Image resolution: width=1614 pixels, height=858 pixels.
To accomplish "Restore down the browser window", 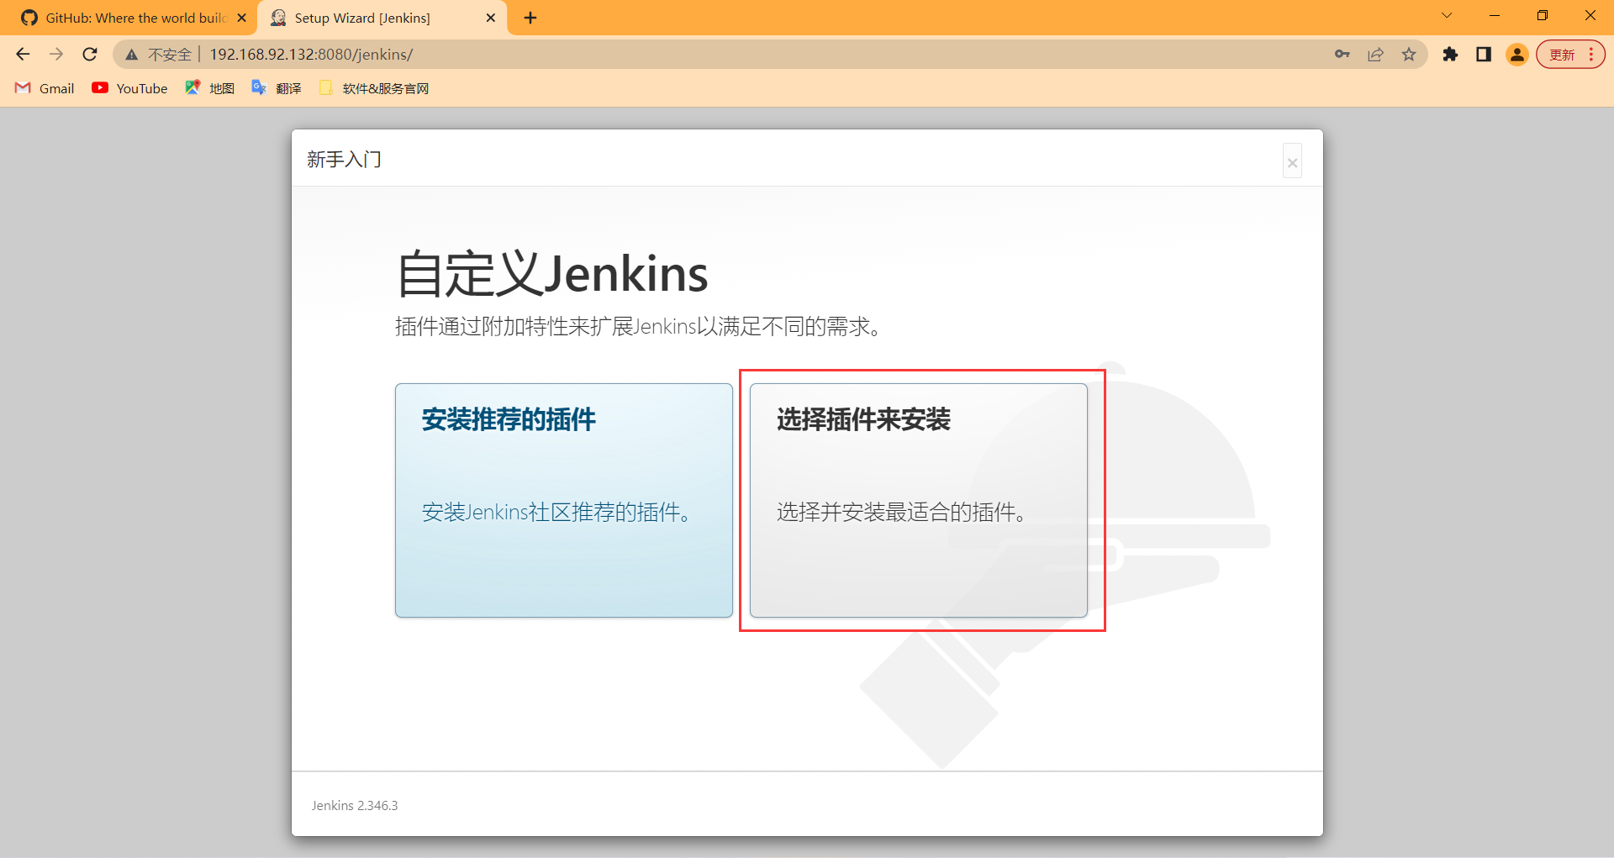I will coord(1543,16).
